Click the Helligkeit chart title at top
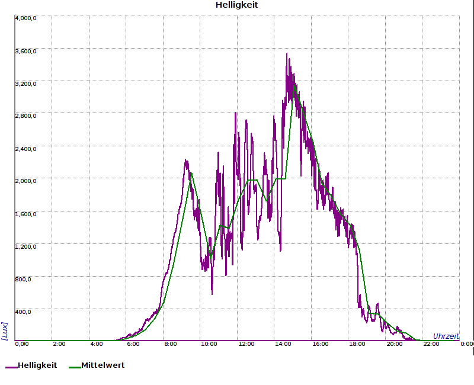Viewport: 474px width, 385px height. [x=237, y=5]
